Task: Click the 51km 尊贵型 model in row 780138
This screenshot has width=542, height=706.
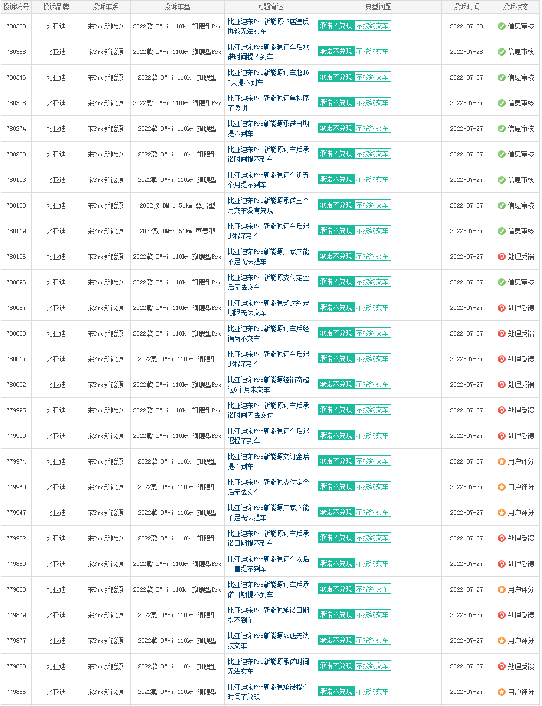Action: tap(178, 205)
